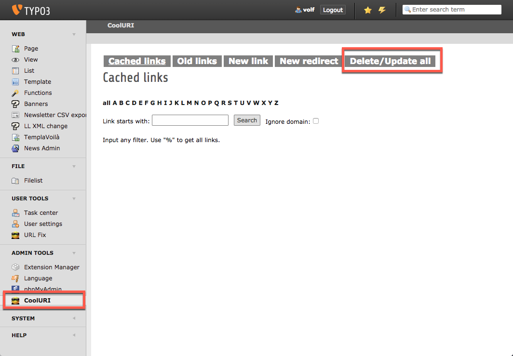Click the CoolURI sunglasses icon
The image size is (513, 356).
tap(15, 301)
